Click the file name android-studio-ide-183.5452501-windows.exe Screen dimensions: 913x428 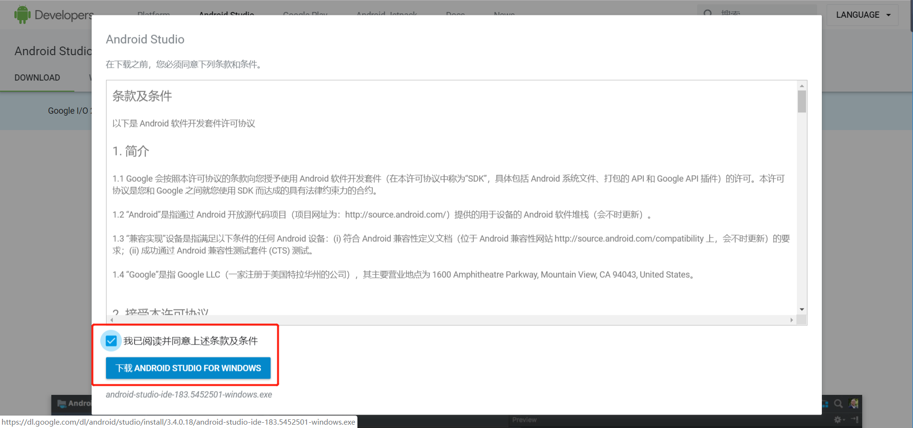(189, 394)
